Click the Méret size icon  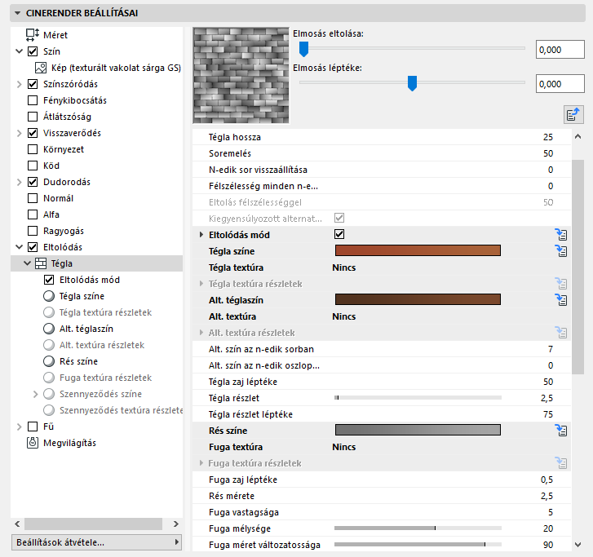[33, 35]
